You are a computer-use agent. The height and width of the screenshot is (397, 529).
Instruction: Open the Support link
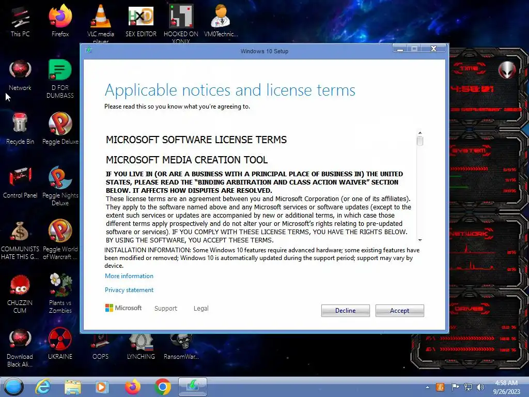[166, 308]
